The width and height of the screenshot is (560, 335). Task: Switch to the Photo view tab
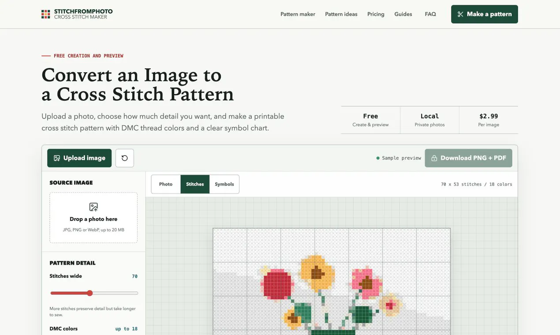pos(166,184)
